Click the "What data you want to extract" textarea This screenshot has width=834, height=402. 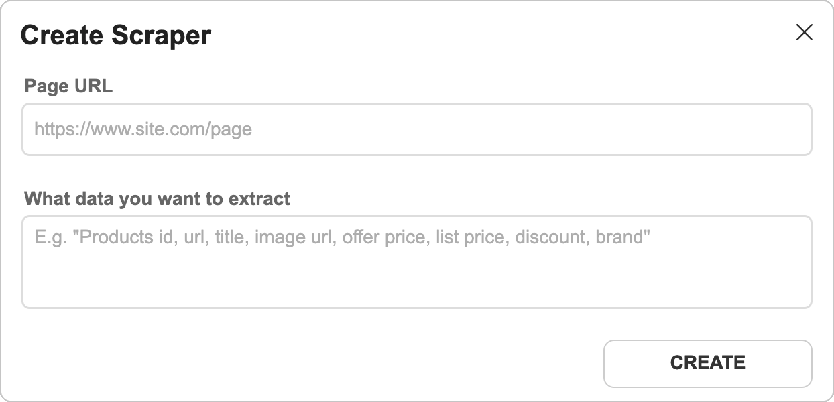pyautogui.click(x=416, y=262)
